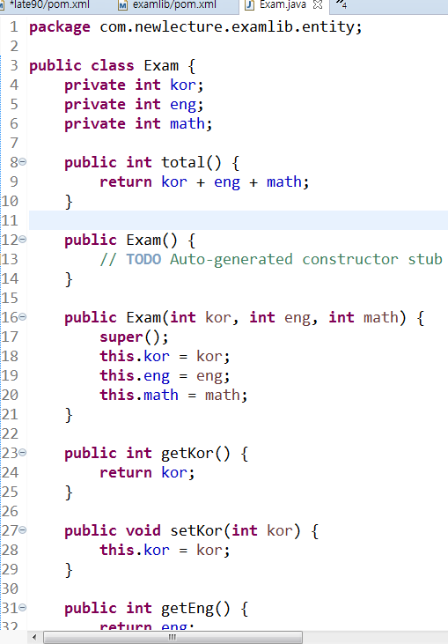
Task: Select the Exam.java editor tab
Action: pos(283,5)
